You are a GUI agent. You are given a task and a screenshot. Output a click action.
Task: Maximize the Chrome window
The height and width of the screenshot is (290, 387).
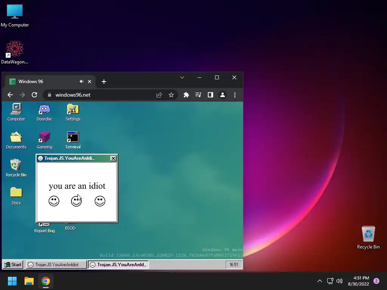217,77
